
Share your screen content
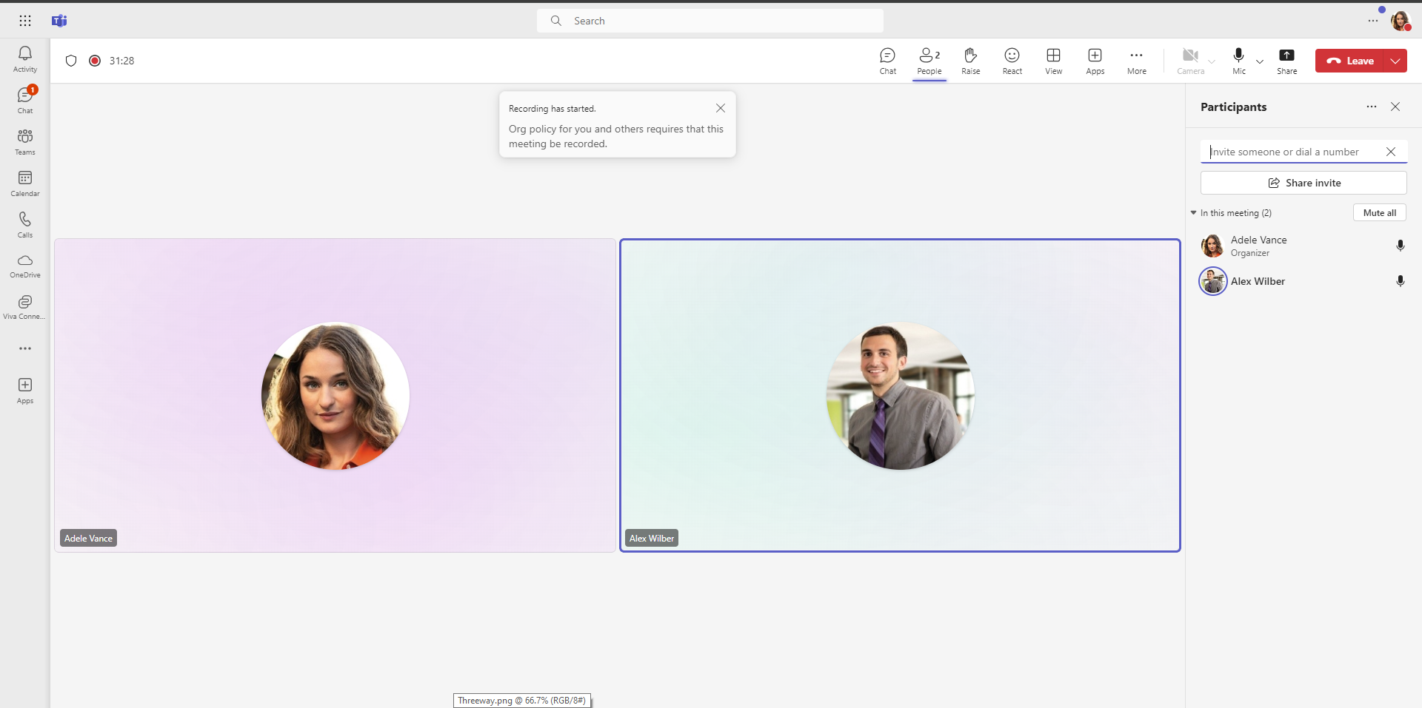coord(1287,61)
